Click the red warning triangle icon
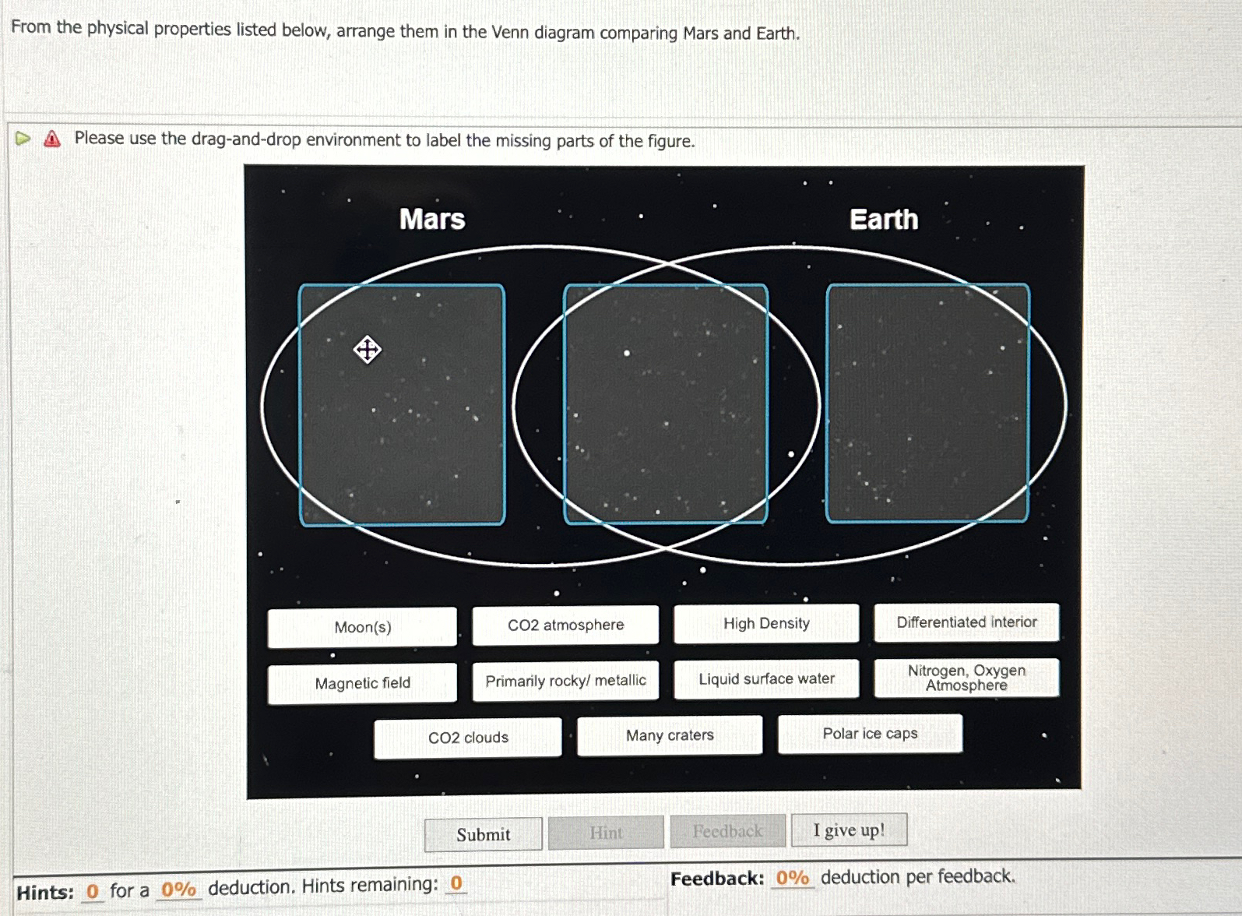Image resolution: width=1242 pixels, height=916 pixels. pos(52,139)
